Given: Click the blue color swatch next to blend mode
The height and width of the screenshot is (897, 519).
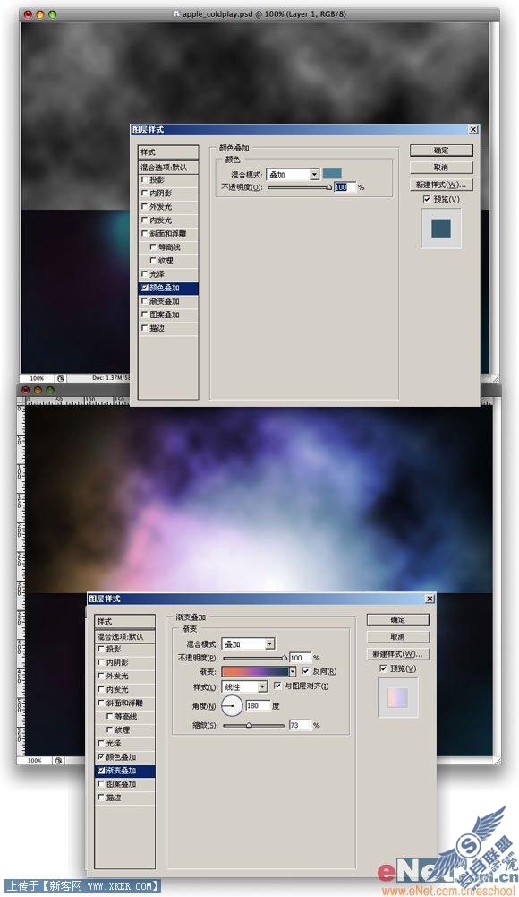Looking at the screenshot, I should click(x=332, y=174).
